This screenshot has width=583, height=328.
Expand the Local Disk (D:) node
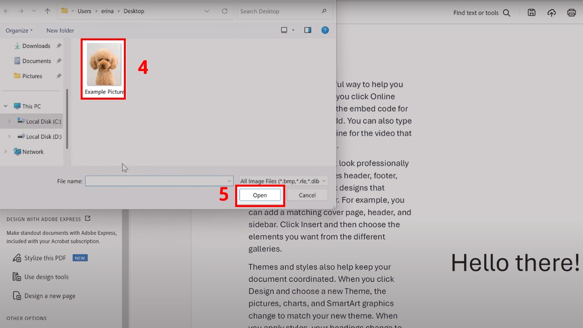(x=9, y=137)
